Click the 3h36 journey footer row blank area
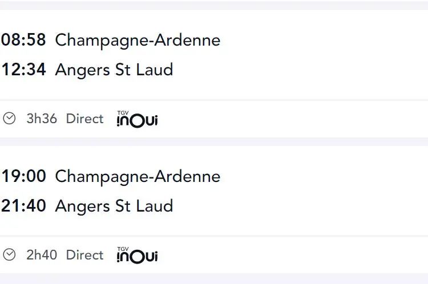 (x=292, y=119)
